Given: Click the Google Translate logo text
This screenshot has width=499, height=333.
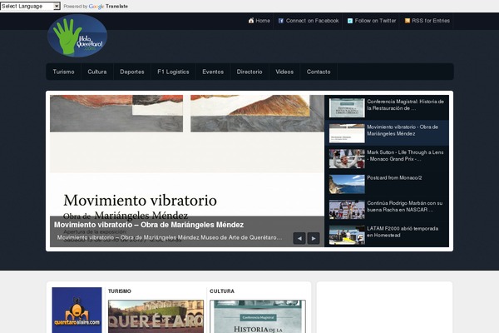Looking at the screenshot, I should (x=108, y=7).
